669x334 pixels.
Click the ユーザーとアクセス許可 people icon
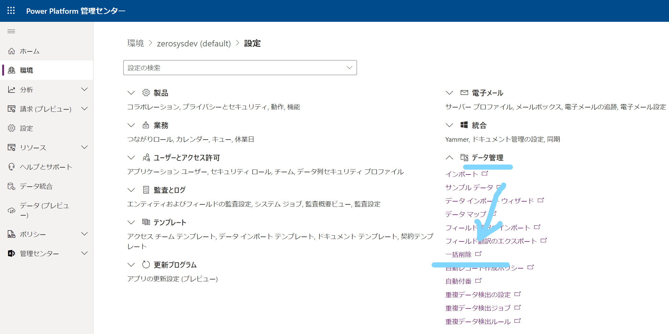[146, 157]
